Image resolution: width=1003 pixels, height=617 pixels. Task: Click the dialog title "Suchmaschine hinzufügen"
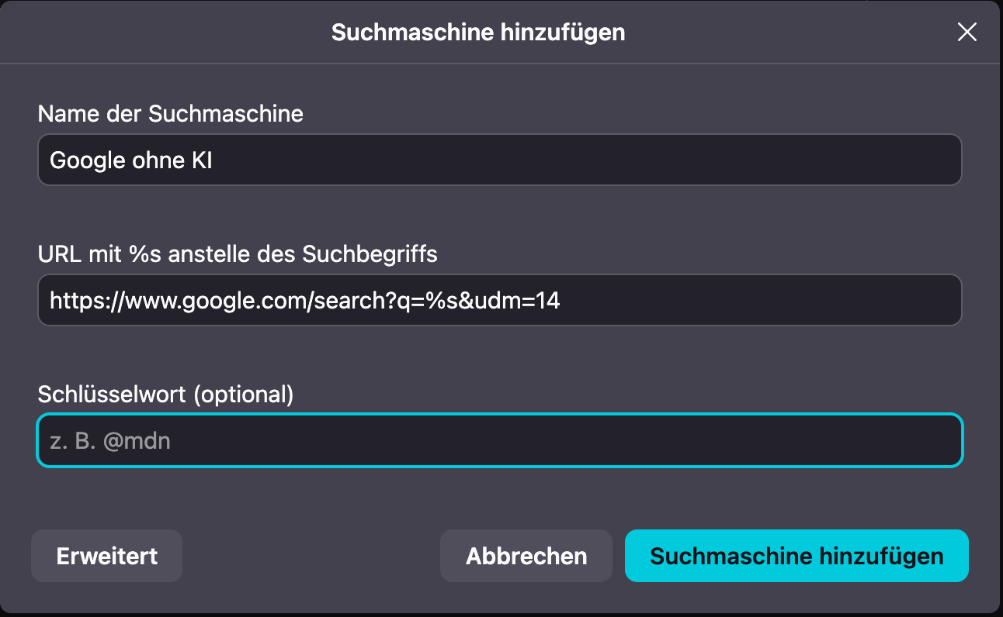(478, 32)
